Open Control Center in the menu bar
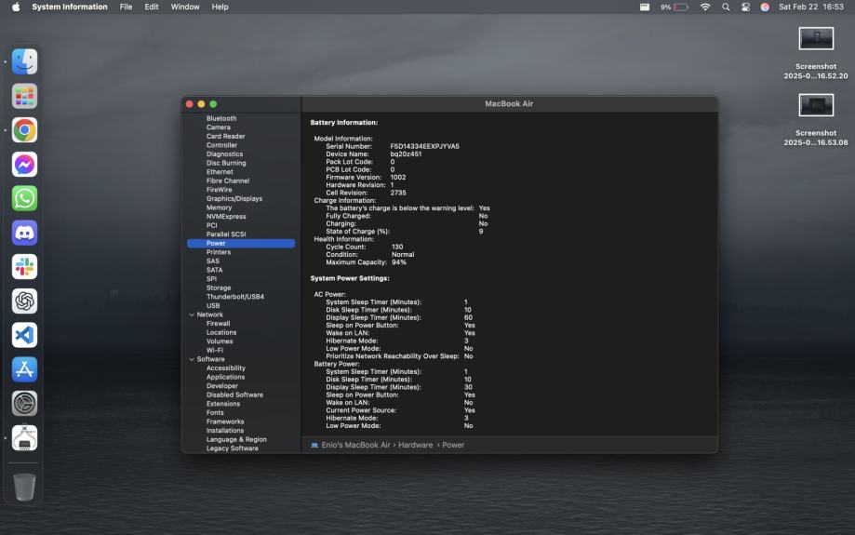 745,7
